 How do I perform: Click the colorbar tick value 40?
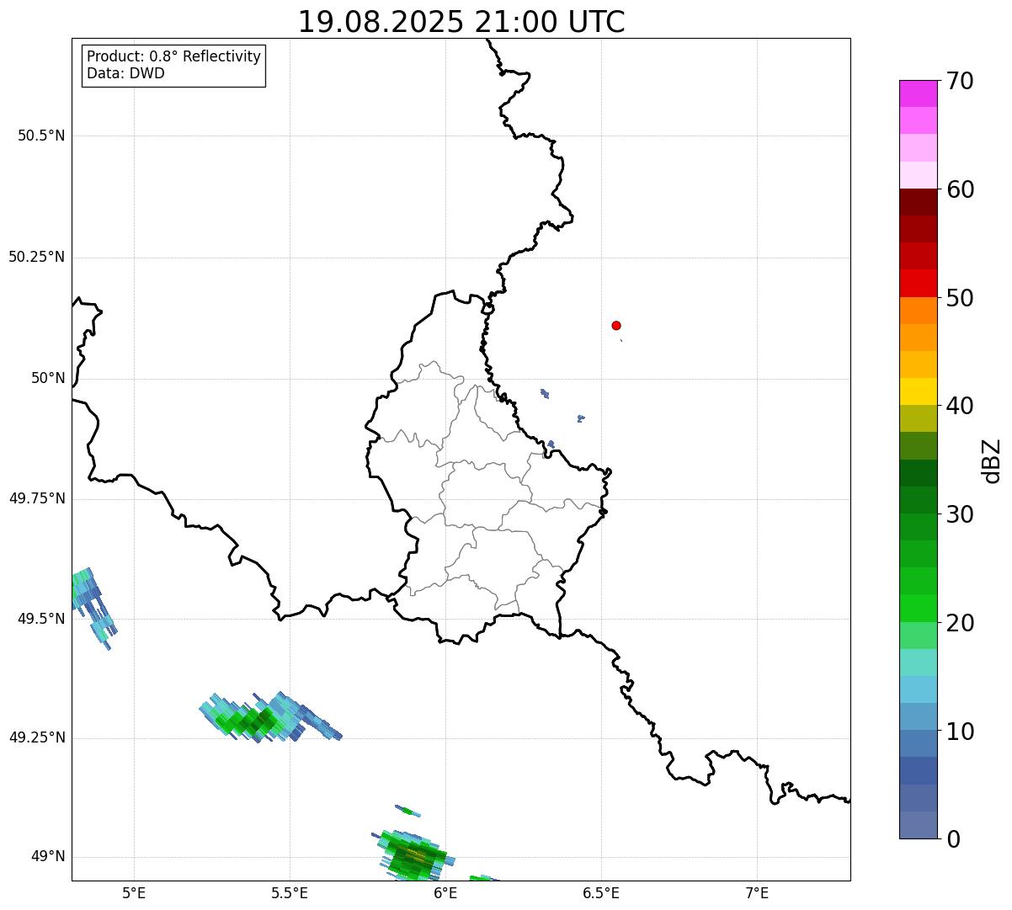[960, 406]
